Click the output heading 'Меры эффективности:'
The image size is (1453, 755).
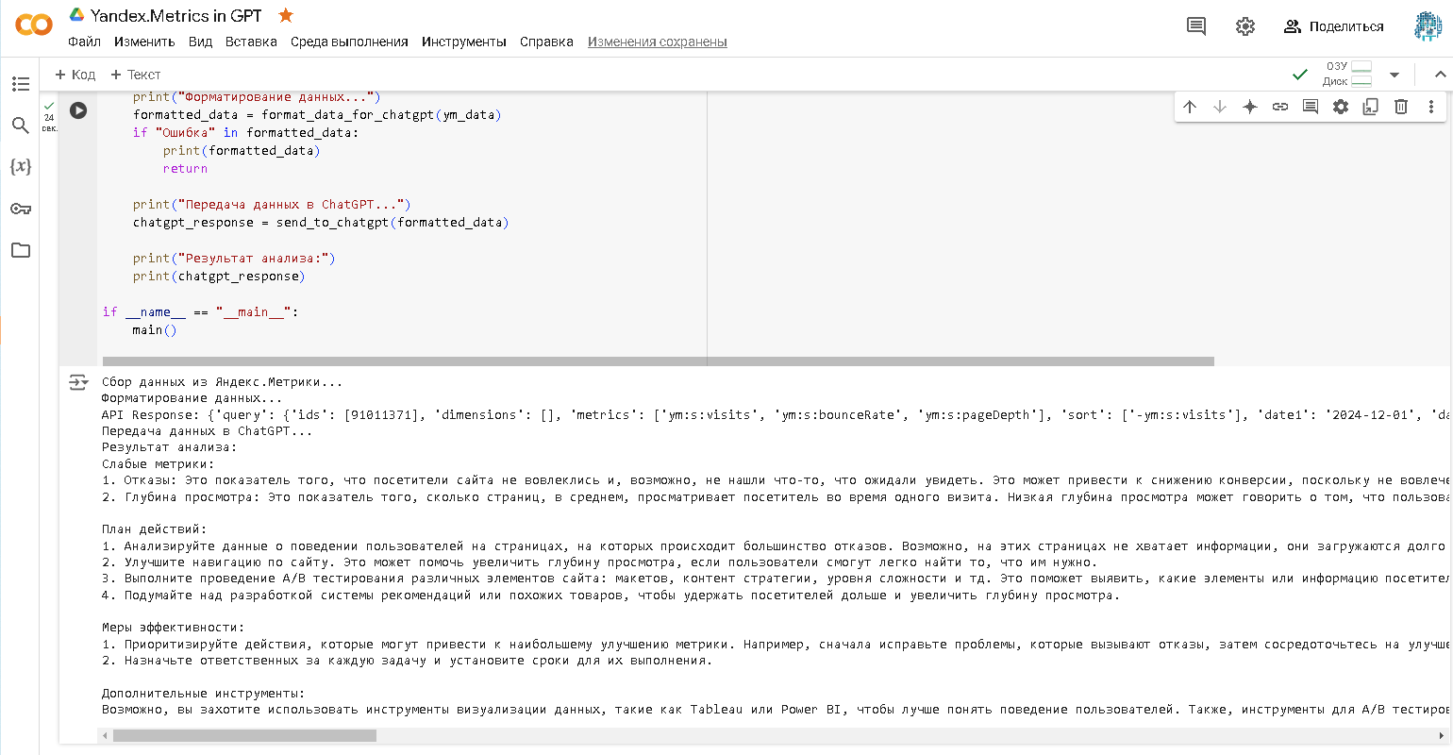173,628
